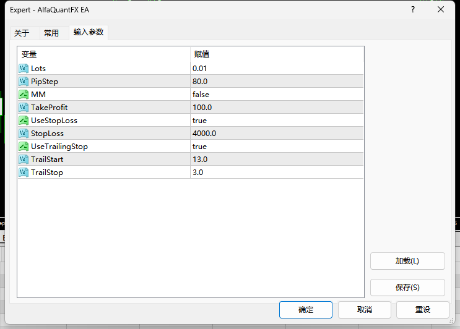Cancel with the 取消 button

pos(365,310)
